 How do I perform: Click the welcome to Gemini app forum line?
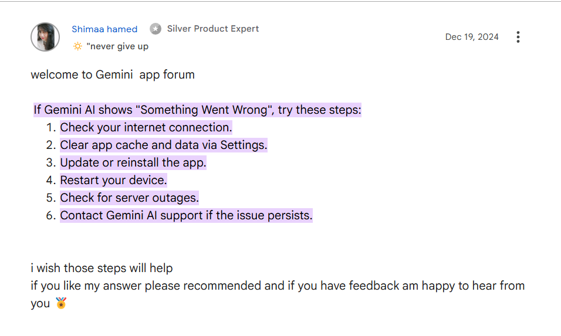[113, 74]
